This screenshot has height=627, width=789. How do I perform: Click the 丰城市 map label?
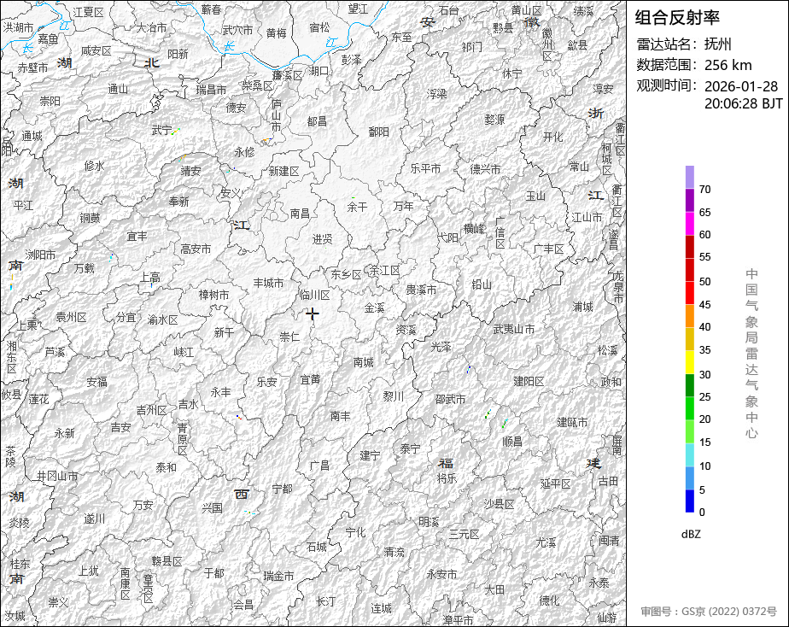268,284
